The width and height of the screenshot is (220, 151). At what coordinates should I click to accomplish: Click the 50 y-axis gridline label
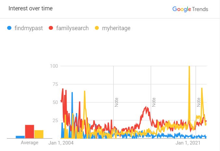coord(55,102)
